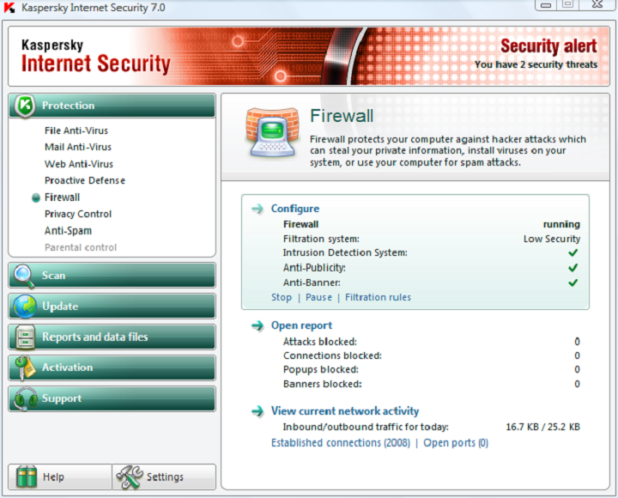Click the Help books icon

pos(27,477)
